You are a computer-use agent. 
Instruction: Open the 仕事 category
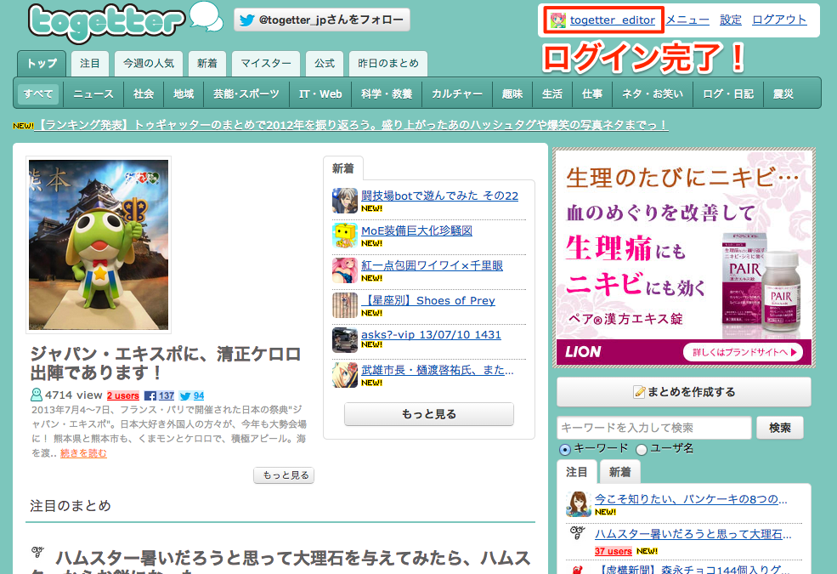tap(592, 94)
